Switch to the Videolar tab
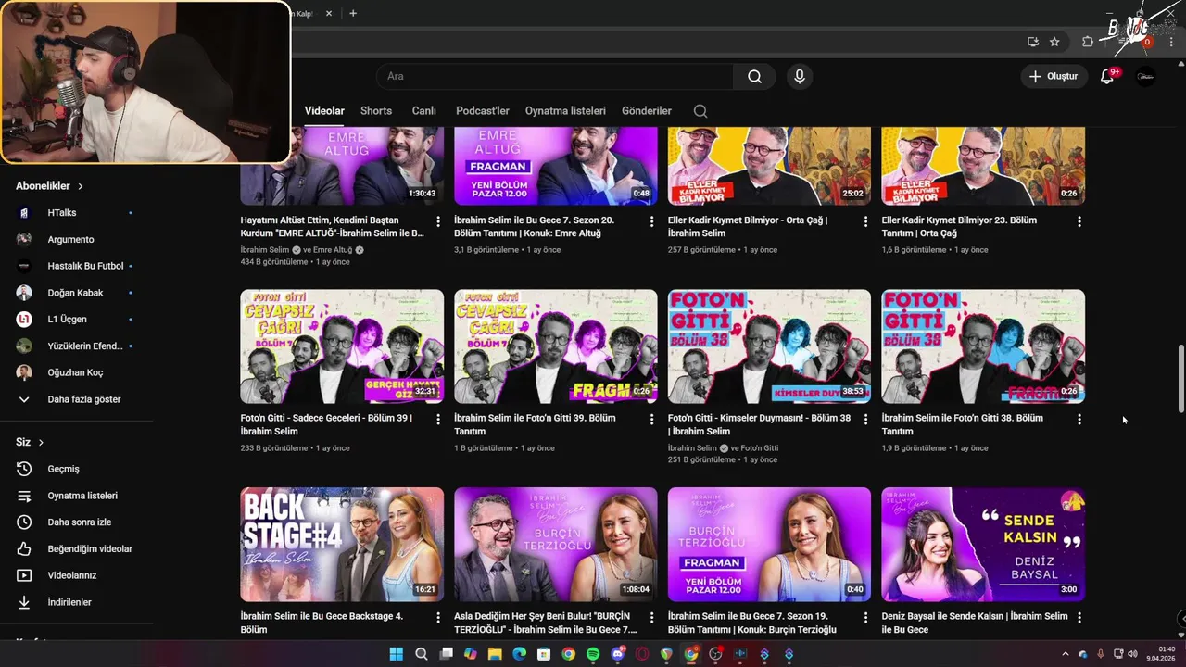 coord(324,110)
